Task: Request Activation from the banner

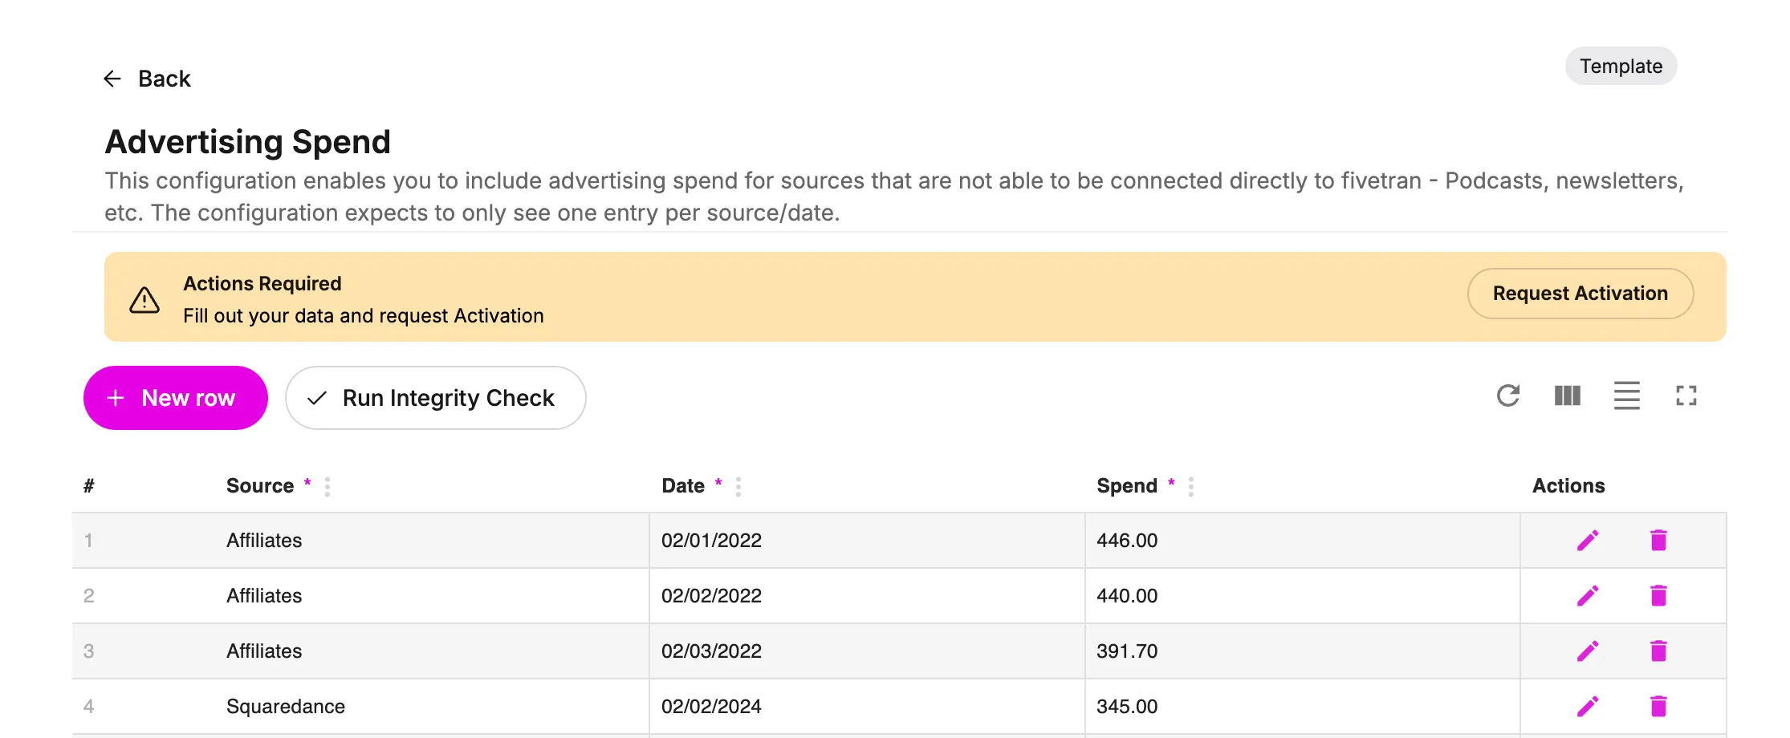Action: tap(1580, 294)
